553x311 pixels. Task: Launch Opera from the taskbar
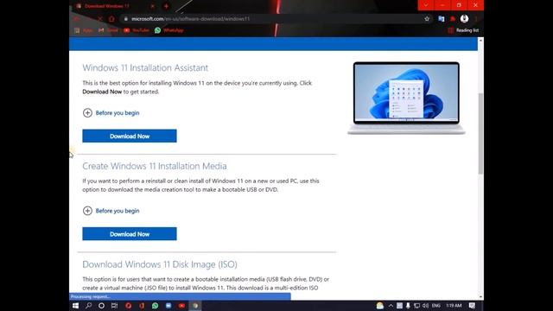[129, 306]
